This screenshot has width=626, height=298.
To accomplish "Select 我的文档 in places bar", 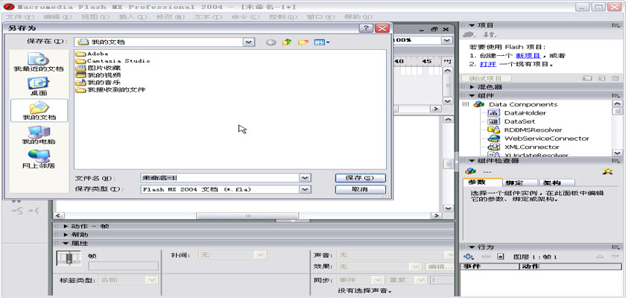I will point(39,110).
